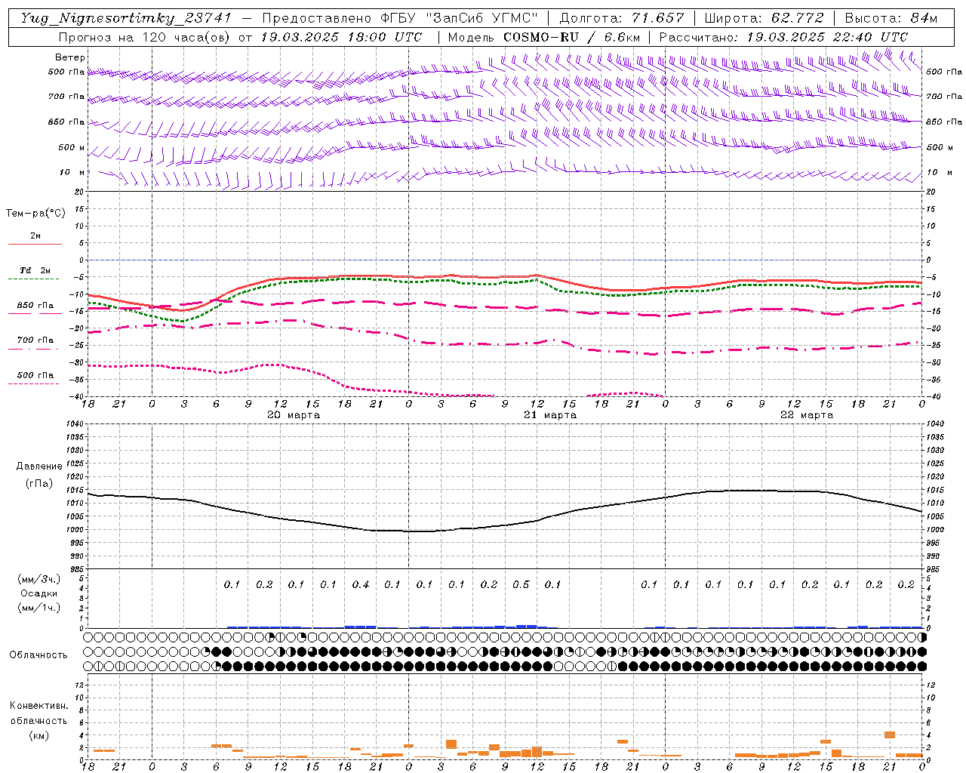Select the Давление pressure panel label
The height and width of the screenshot is (773, 966).
pos(39,467)
